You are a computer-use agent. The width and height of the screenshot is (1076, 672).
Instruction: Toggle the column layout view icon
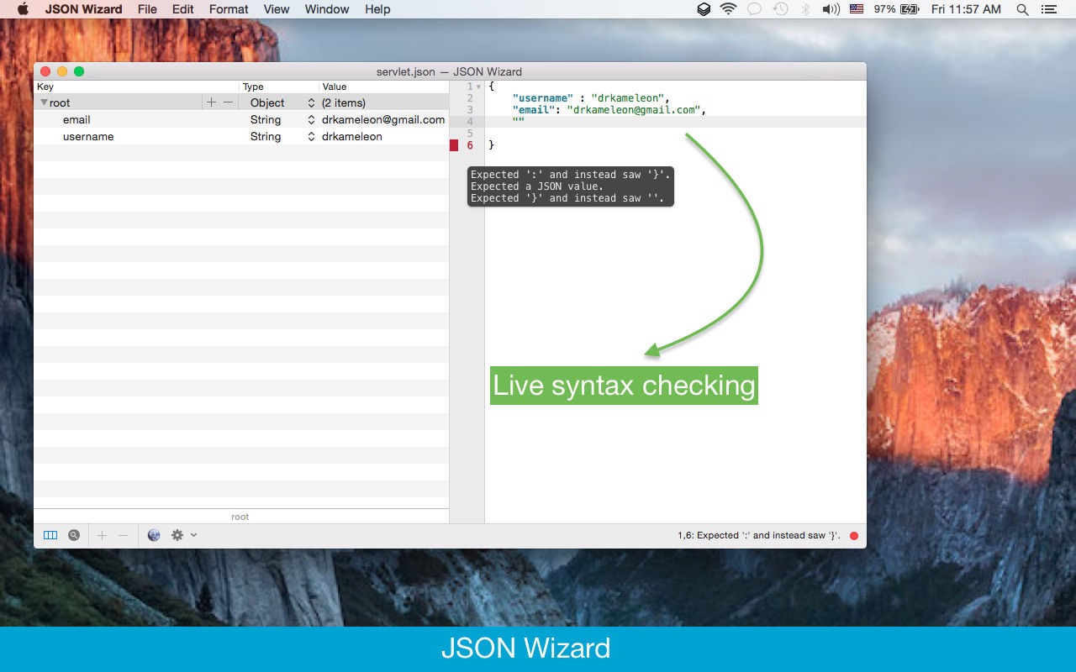[50, 535]
